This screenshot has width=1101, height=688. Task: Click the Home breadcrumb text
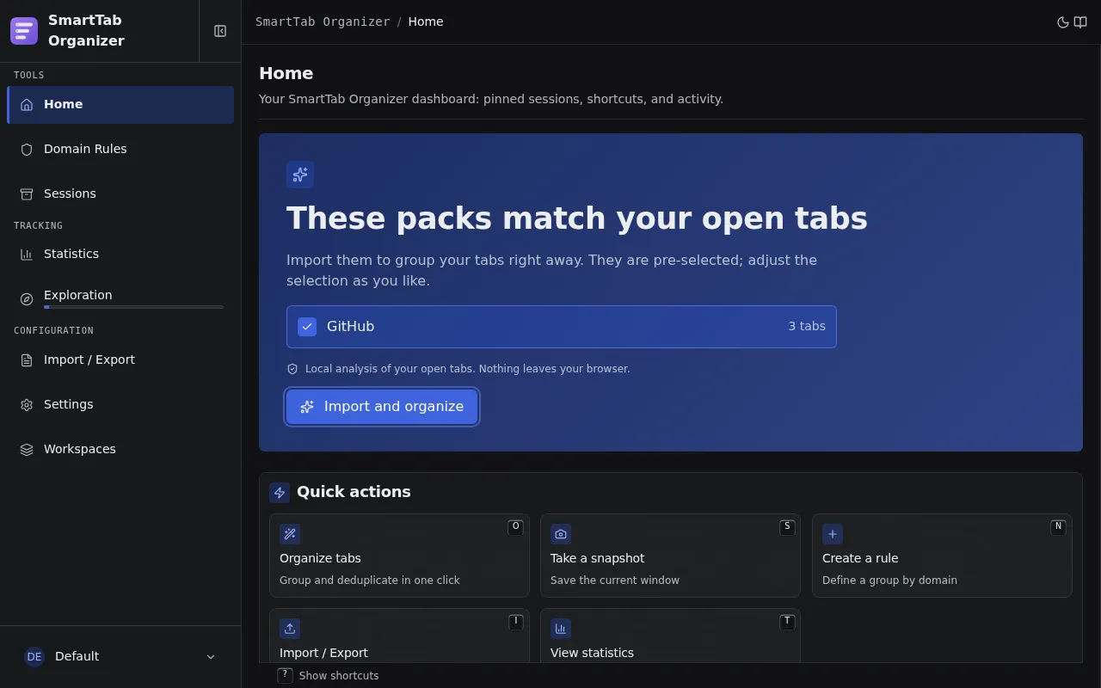click(426, 21)
